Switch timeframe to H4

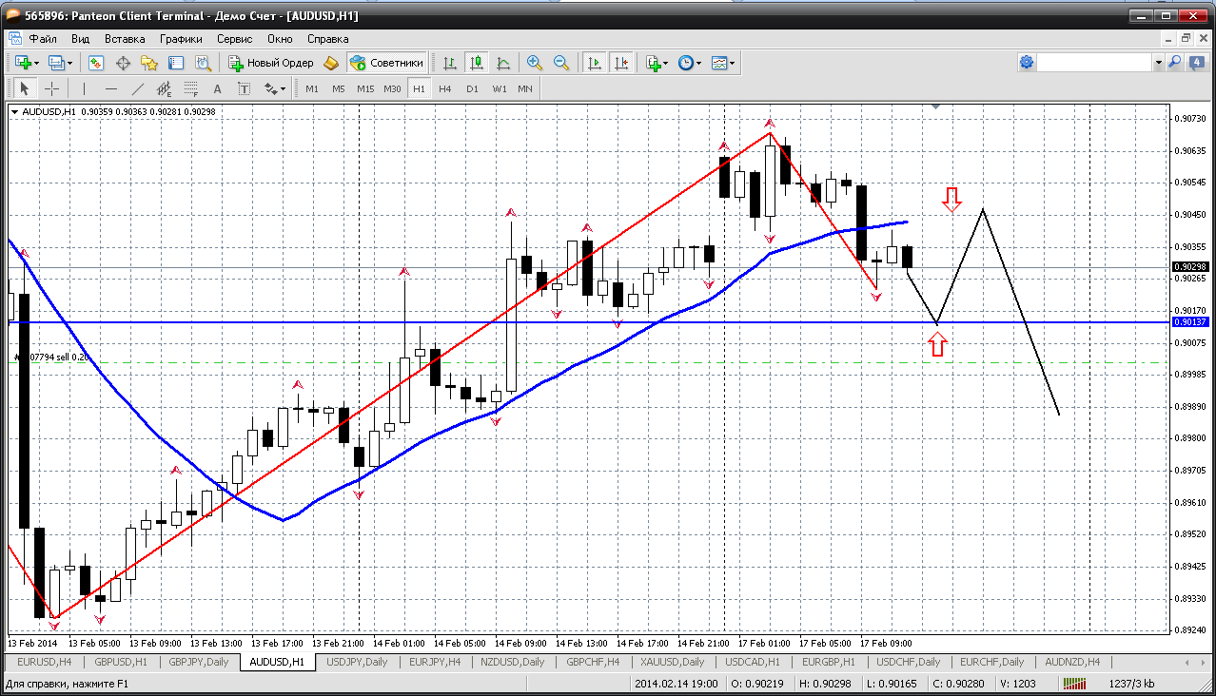coord(445,88)
